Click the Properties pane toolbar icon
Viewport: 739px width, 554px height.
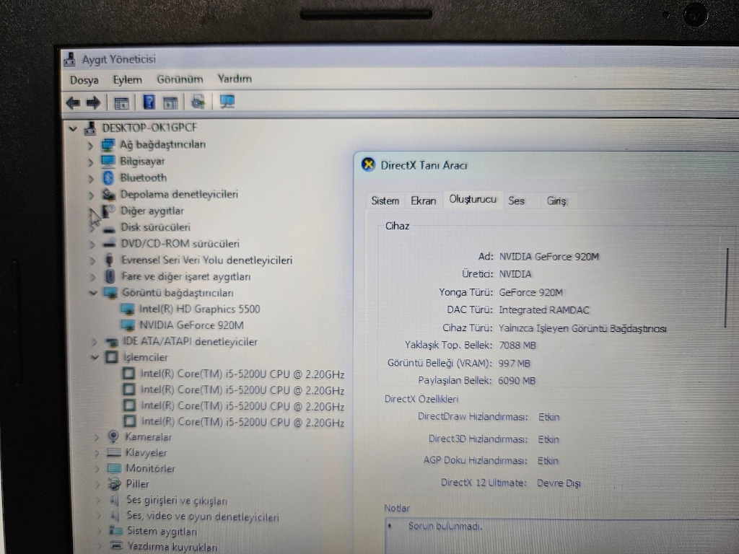(x=170, y=102)
